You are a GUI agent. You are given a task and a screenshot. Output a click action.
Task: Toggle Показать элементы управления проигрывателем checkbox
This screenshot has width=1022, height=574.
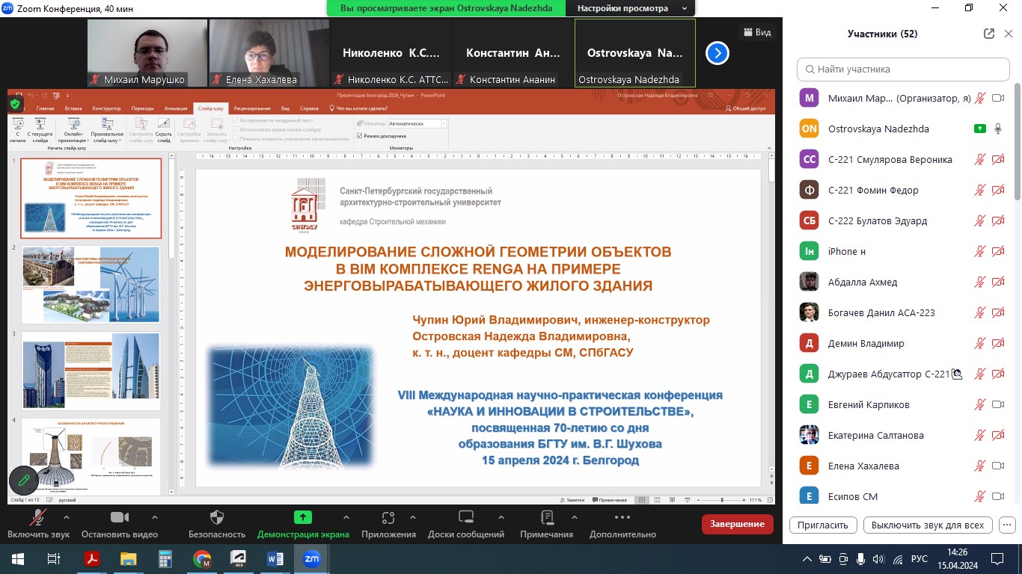[236, 138]
